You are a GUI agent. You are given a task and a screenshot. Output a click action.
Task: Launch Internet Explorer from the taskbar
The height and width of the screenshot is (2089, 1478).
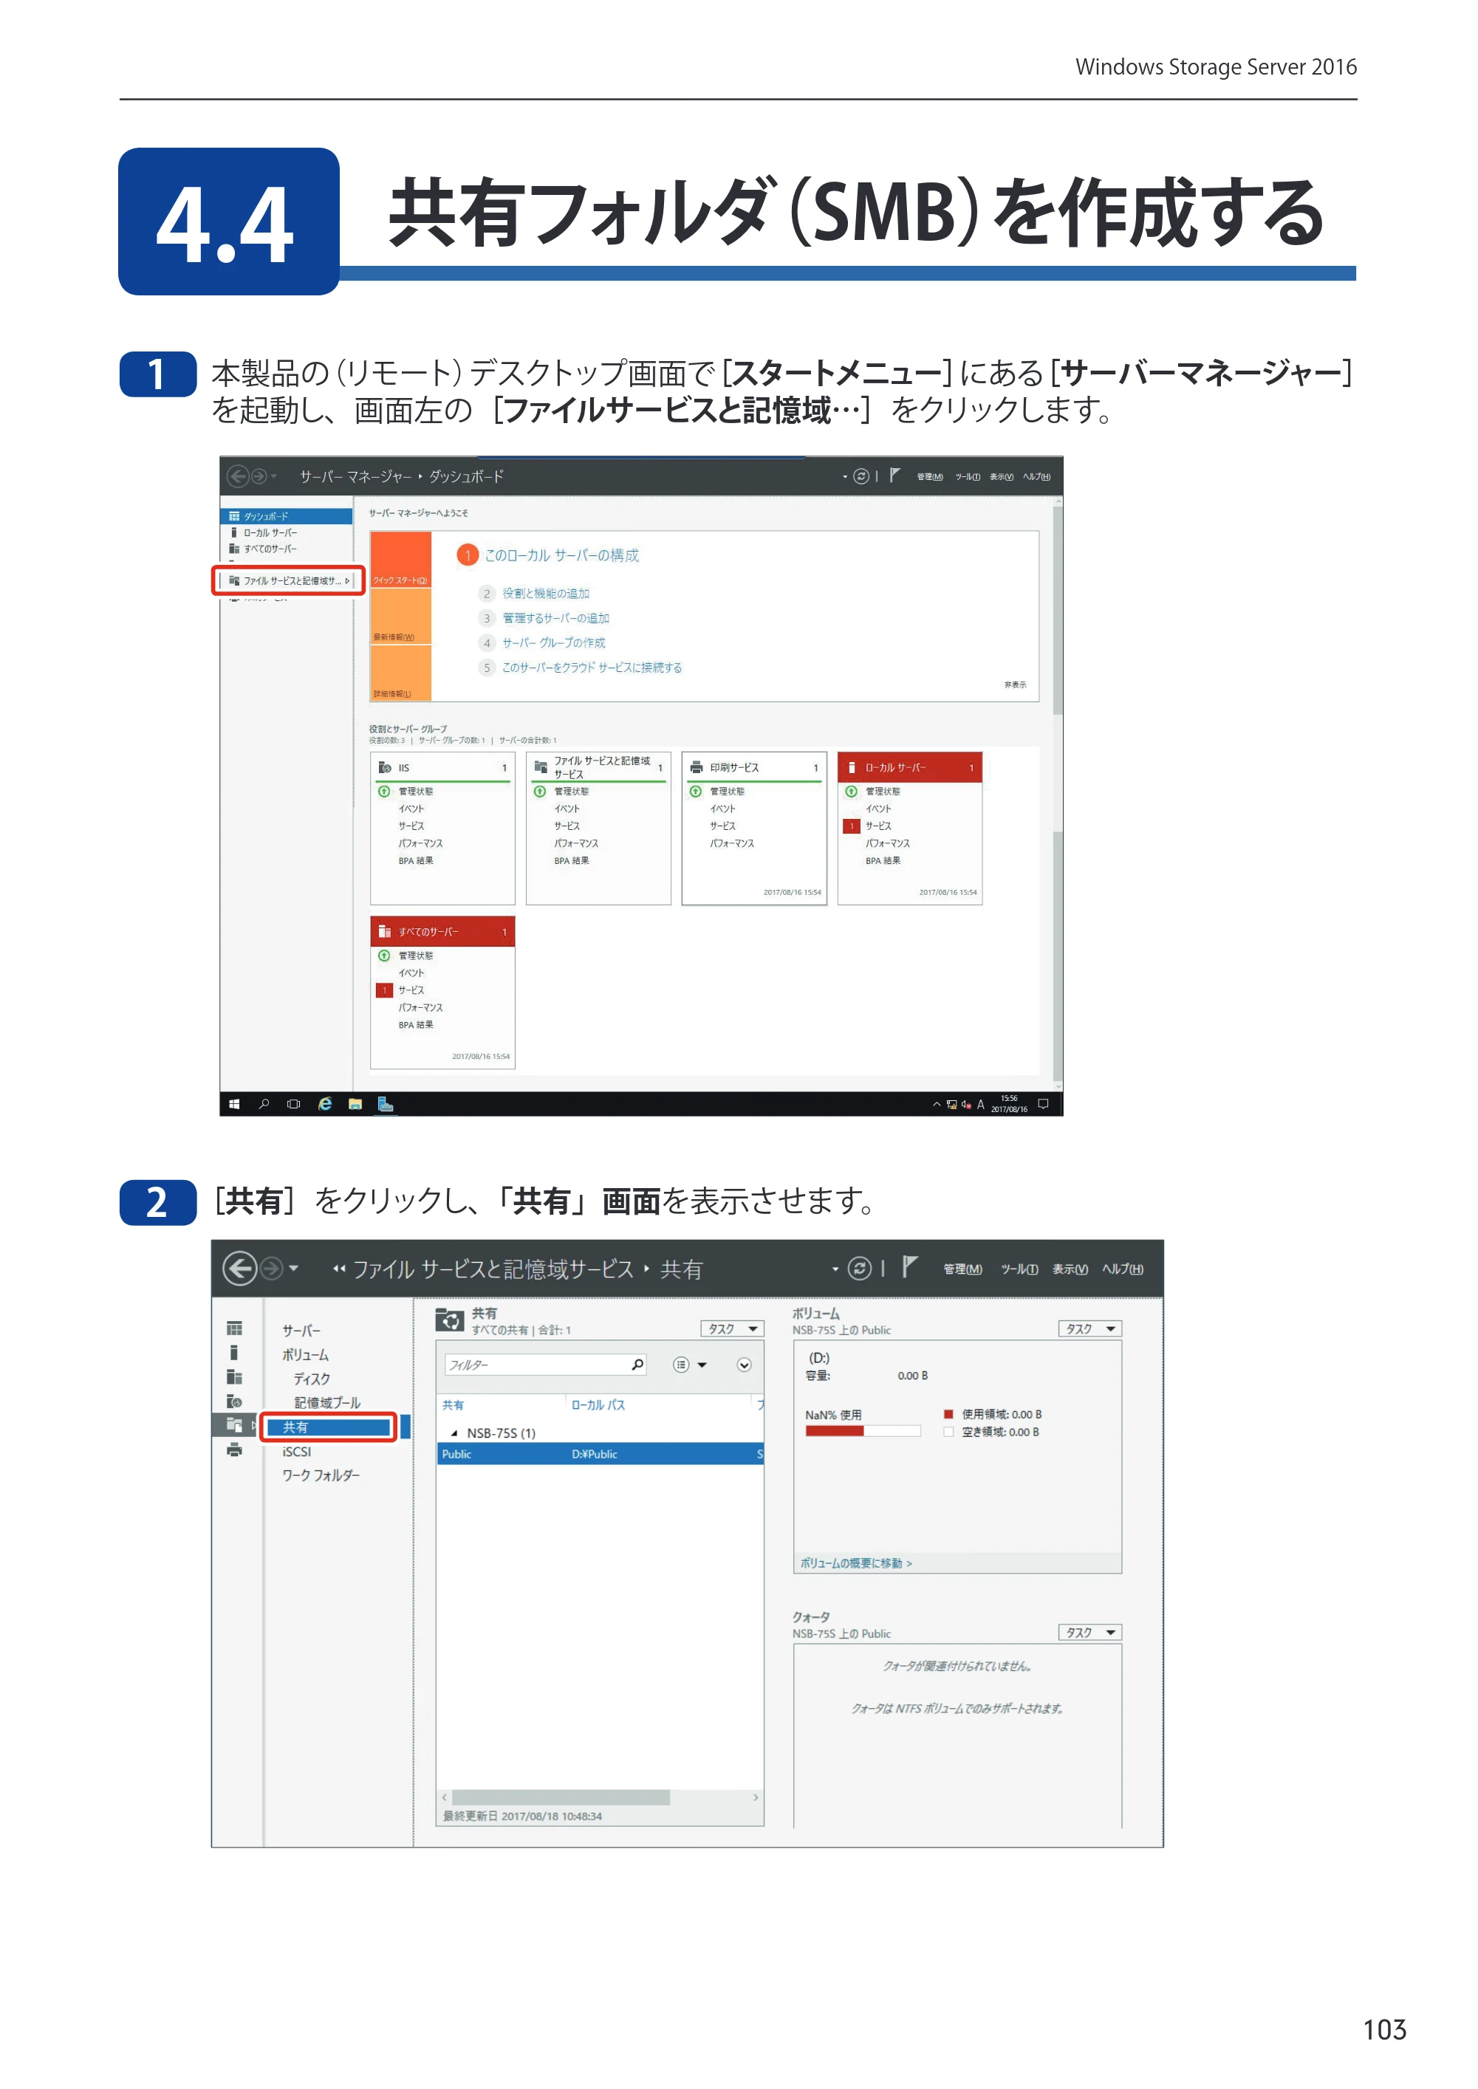click(x=325, y=1104)
